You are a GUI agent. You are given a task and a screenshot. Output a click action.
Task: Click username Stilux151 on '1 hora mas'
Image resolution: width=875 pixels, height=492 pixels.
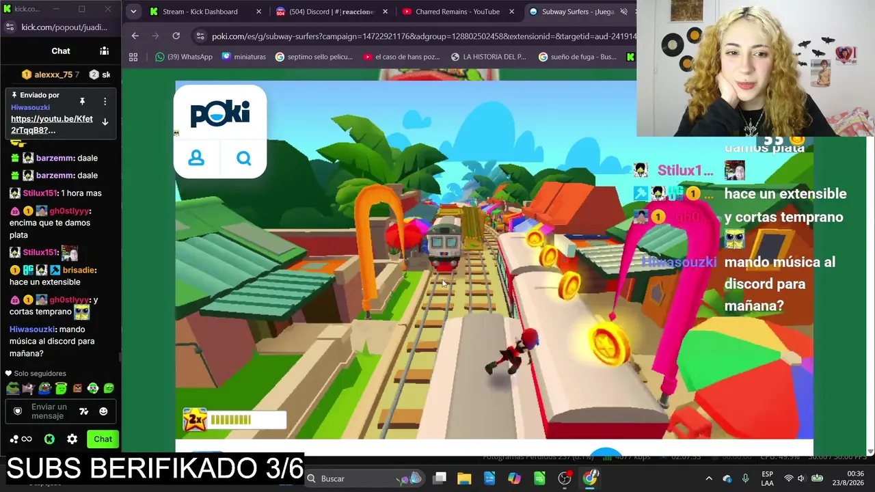pyautogui.click(x=40, y=193)
